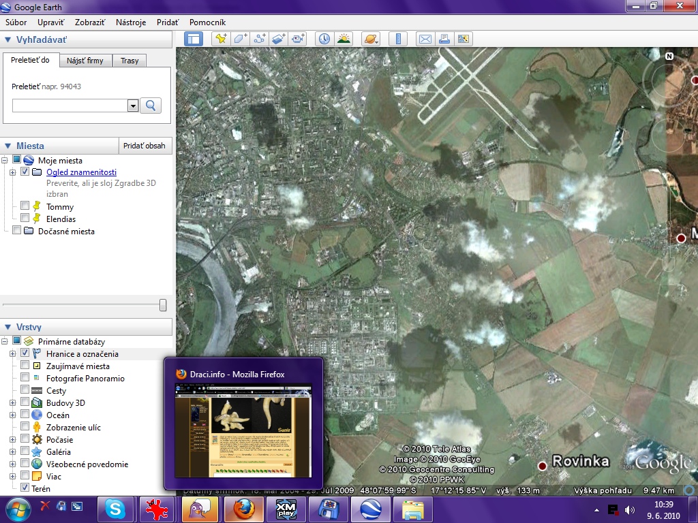View in Google Maps toolbar icon

(x=464, y=39)
